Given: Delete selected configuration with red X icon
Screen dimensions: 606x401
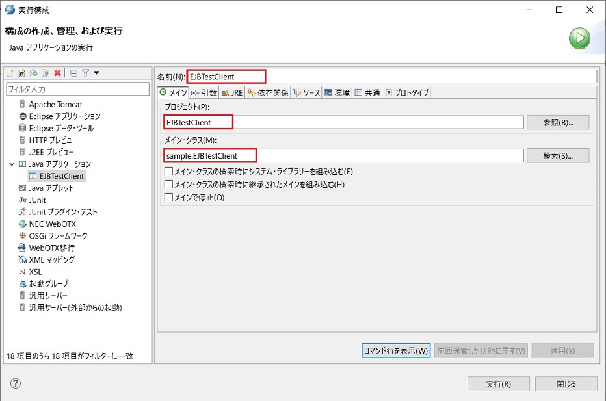Looking at the screenshot, I should tap(57, 73).
